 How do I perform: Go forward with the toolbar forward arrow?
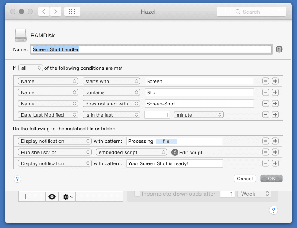click(x=55, y=12)
